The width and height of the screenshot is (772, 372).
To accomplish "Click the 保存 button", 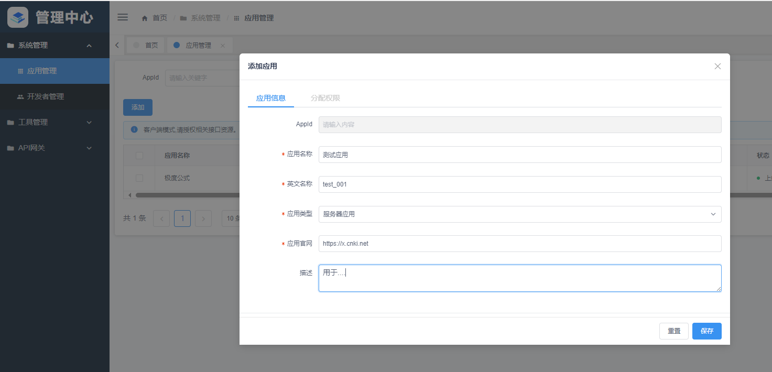I will pyautogui.click(x=706, y=331).
